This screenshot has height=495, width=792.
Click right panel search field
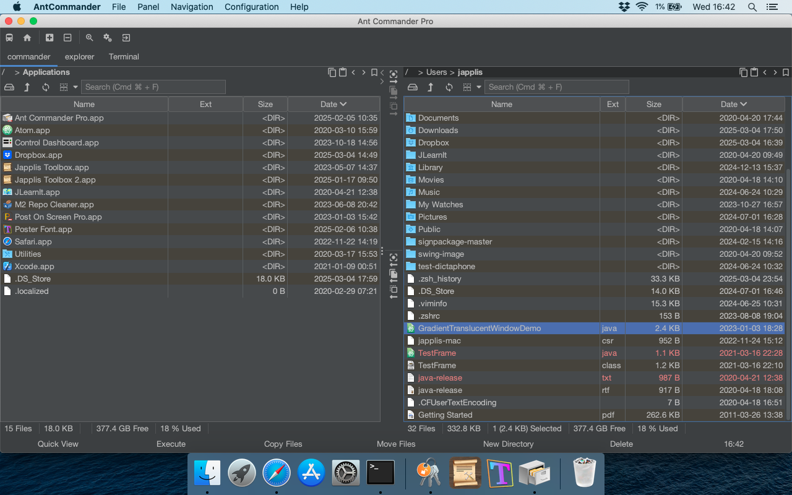(557, 87)
